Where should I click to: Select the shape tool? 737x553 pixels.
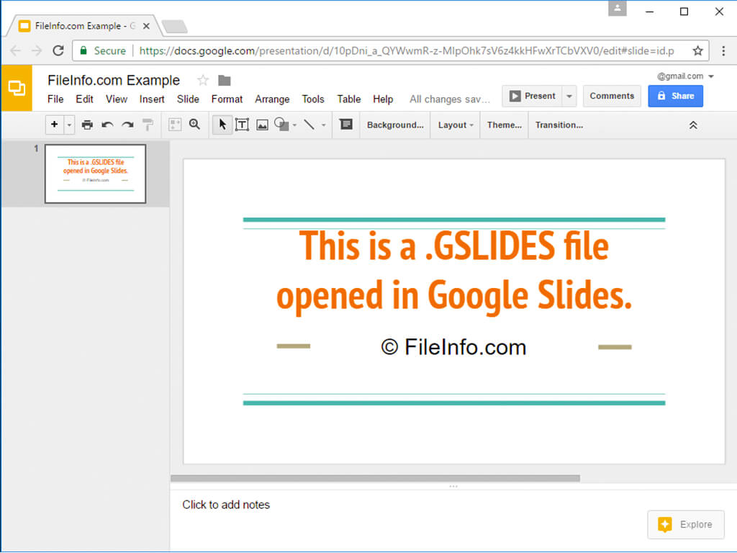tap(281, 124)
